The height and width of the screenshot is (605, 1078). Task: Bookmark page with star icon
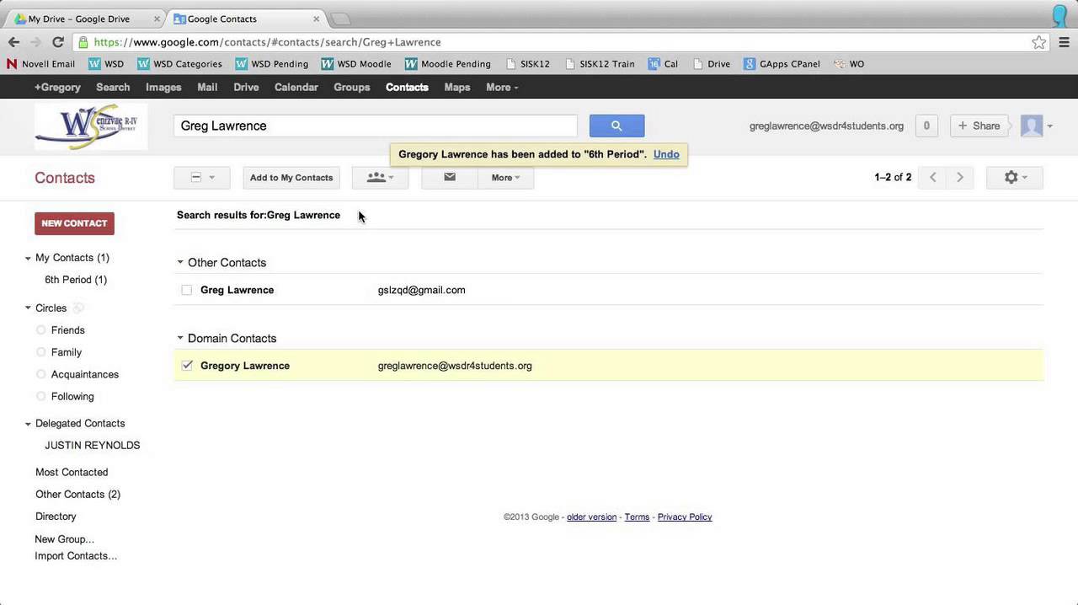pyautogui.click(x=1039, y=42)
